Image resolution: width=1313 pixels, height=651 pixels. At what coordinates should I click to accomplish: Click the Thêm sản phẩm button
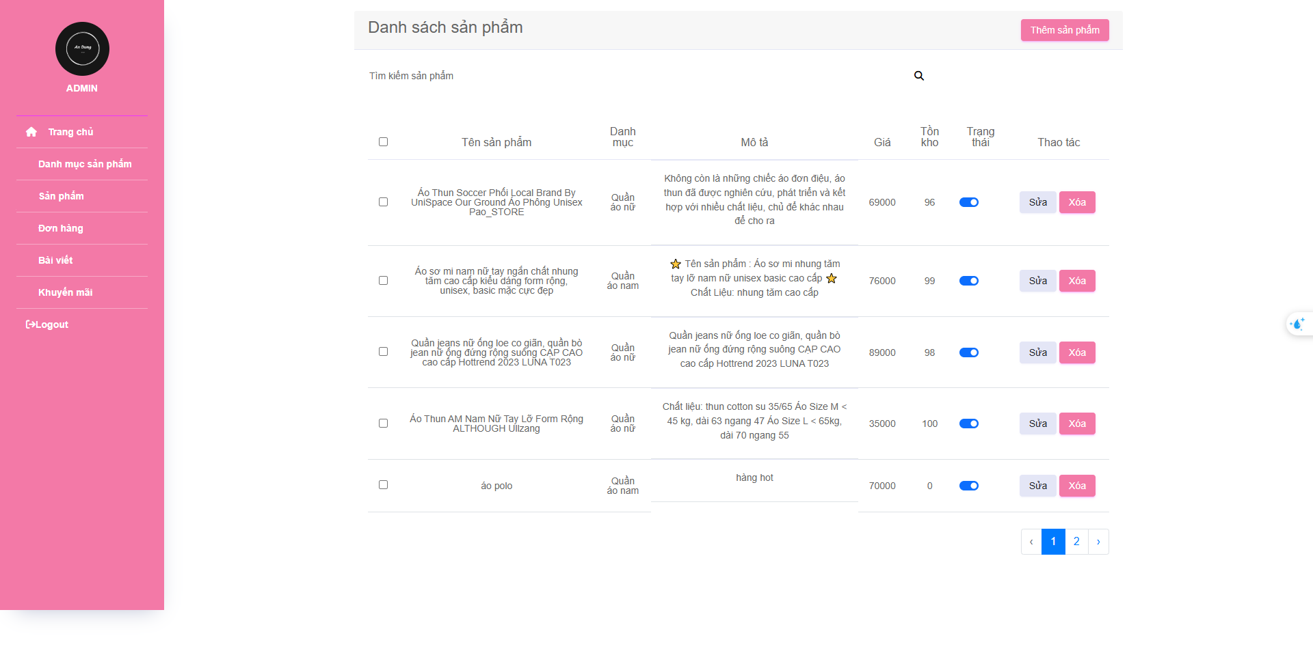tap(1065, 30)
